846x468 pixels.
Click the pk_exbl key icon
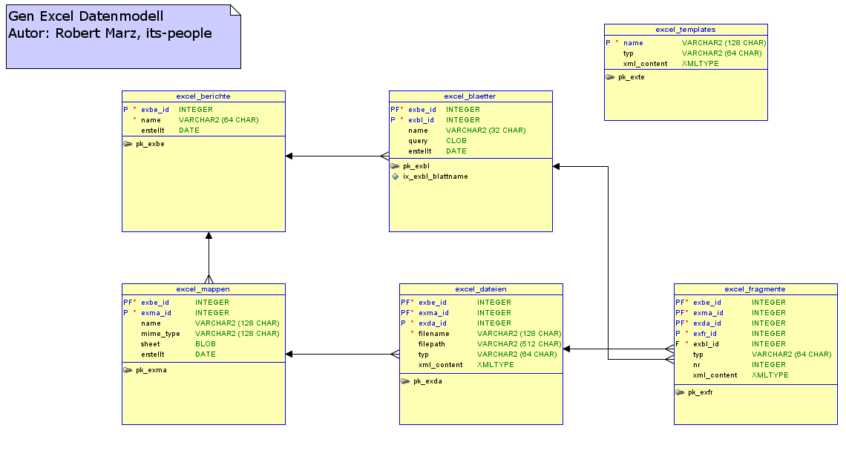coord(395,166)
